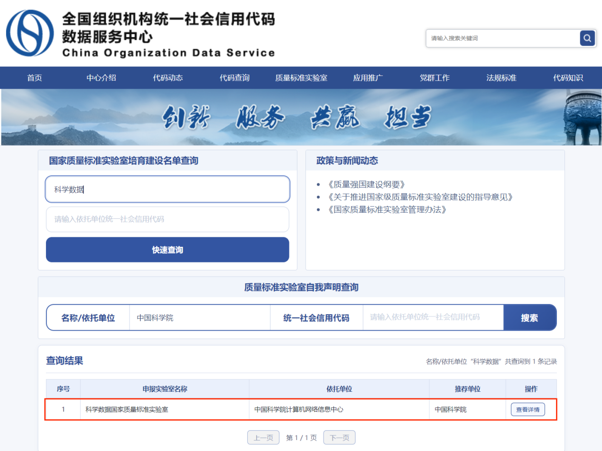602x451 pixels.
Task: Open the 首页 navigation item
Action: pos(35,78)
